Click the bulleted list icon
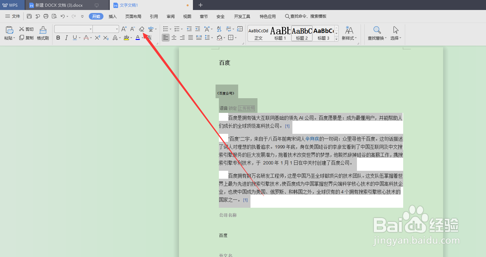The image size is (486, 257). coord(166,29)
